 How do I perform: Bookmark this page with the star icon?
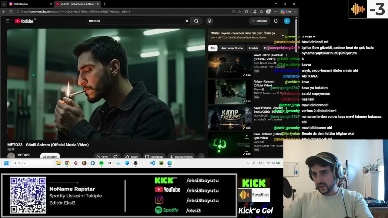[x=239, y=12]
